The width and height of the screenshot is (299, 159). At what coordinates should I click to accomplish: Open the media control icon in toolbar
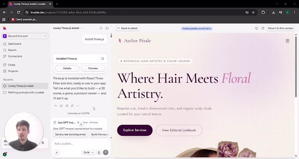point(281,12)
